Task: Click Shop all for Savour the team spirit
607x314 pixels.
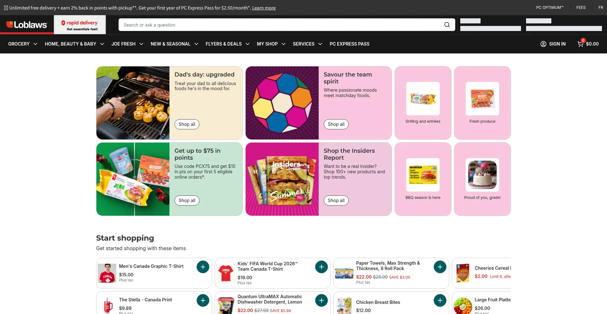Action: pos(336,124)
